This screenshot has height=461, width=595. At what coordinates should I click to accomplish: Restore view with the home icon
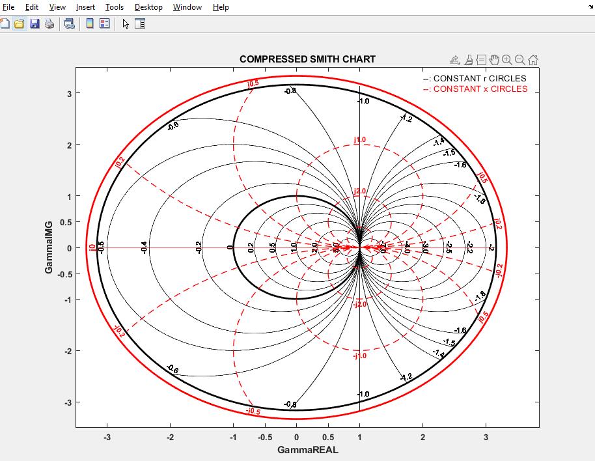tap(533, 60)
